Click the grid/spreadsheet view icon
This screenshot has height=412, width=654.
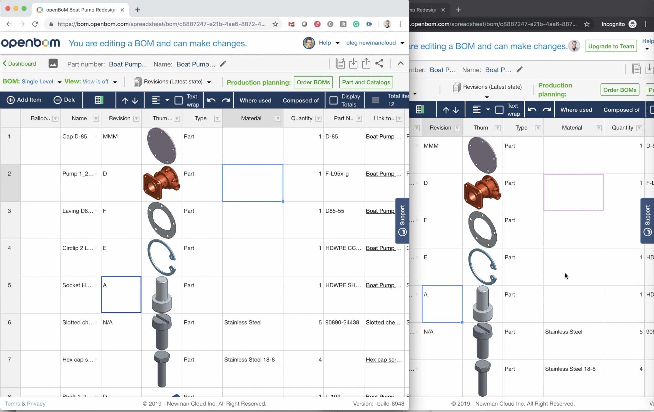pos(98,100)
